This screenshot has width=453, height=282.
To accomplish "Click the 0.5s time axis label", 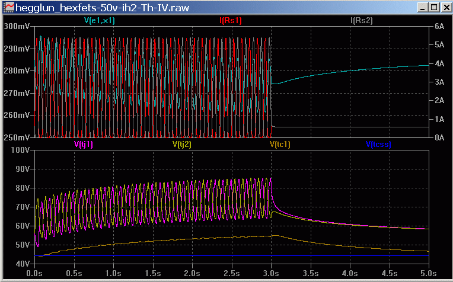I will tap(74, 273).
